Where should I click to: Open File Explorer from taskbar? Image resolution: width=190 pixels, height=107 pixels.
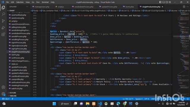[x=88, y=104]
